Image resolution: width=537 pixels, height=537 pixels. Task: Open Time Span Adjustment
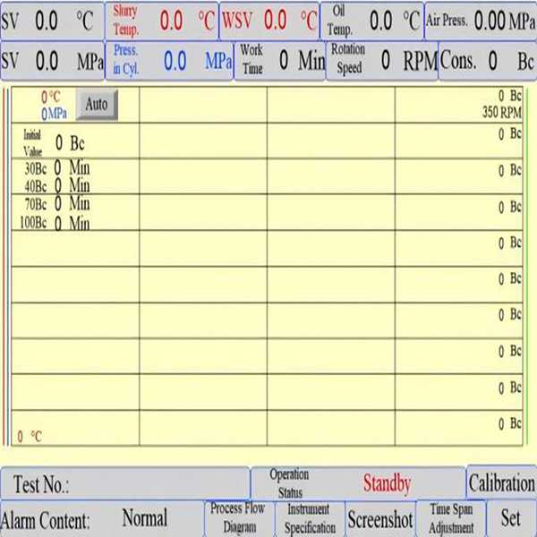[451, 518]
